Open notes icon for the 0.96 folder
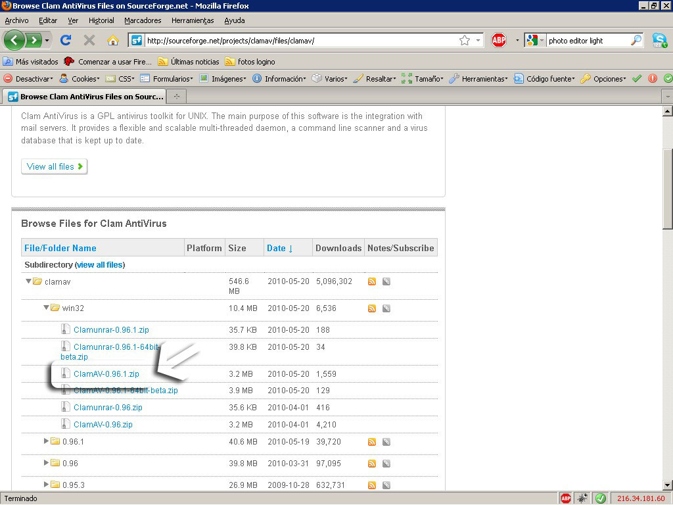The image size is (673, 505). pyautogui.click(x=386, y=464)
